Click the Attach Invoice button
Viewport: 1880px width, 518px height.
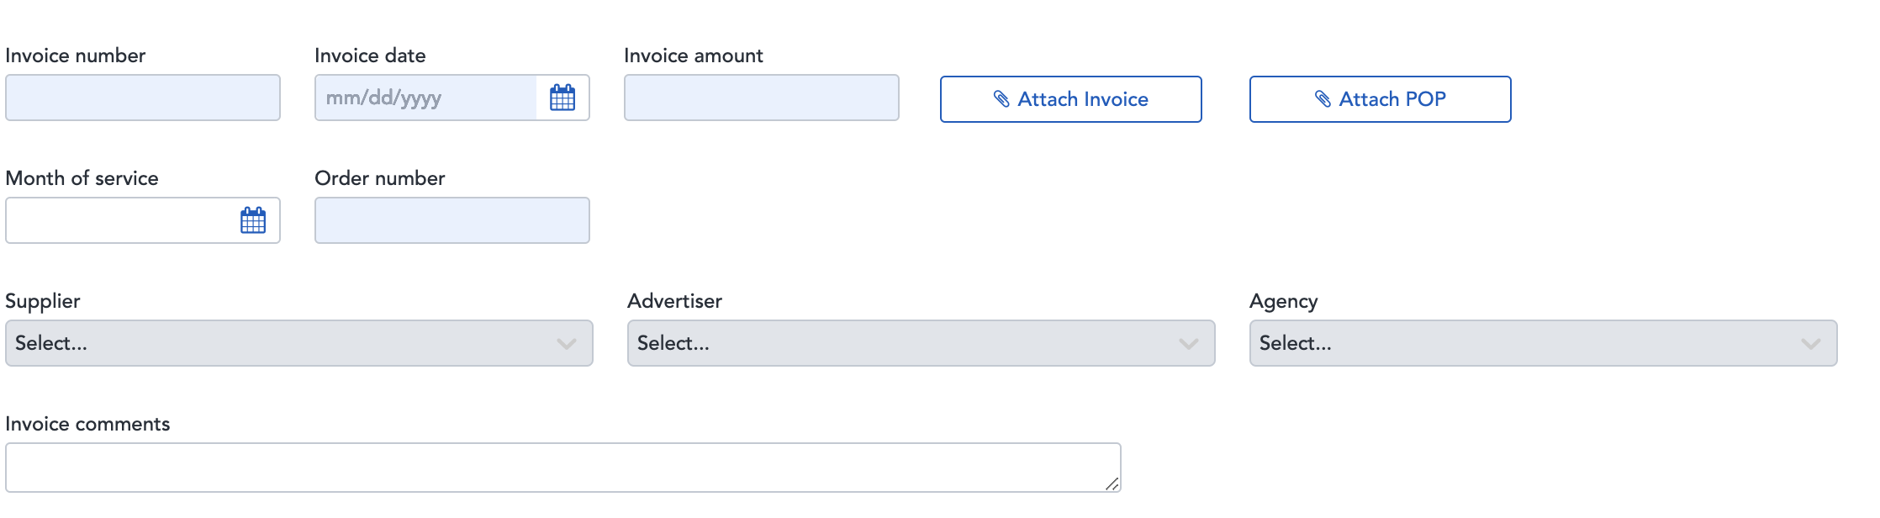tap(1071, 98)
